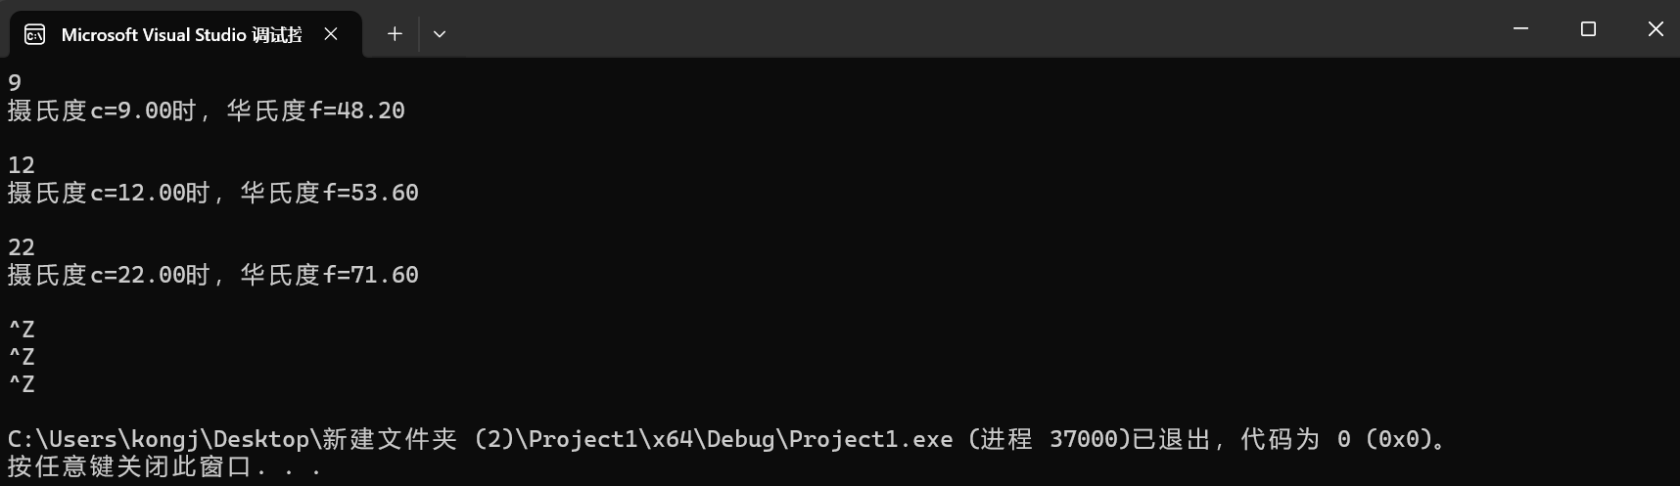Click the empty title bar area
This screenshot has width=1680, height=486.
969,29
